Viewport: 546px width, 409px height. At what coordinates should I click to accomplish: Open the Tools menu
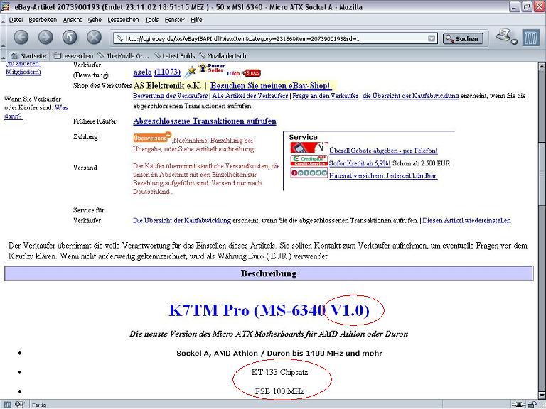[152, 20]
